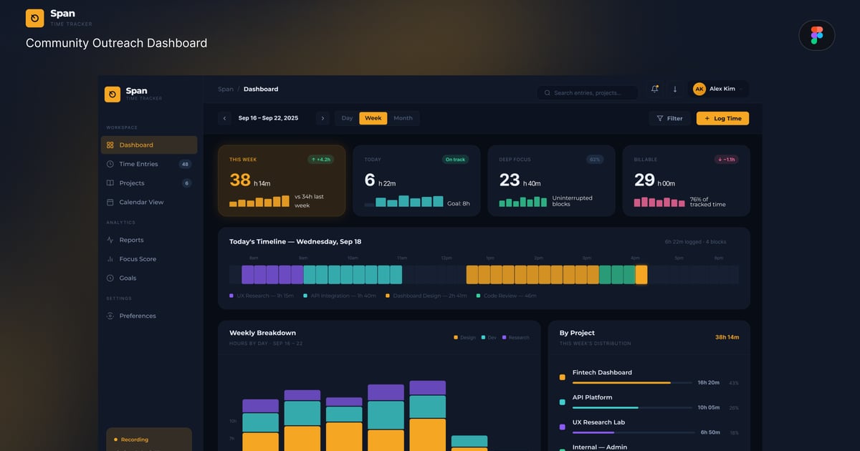
Task: Click the Code Review legend swatch
Action: click(x=479, y=296)
